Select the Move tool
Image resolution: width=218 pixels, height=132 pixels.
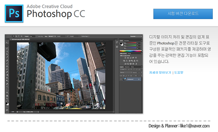point(7,43)
